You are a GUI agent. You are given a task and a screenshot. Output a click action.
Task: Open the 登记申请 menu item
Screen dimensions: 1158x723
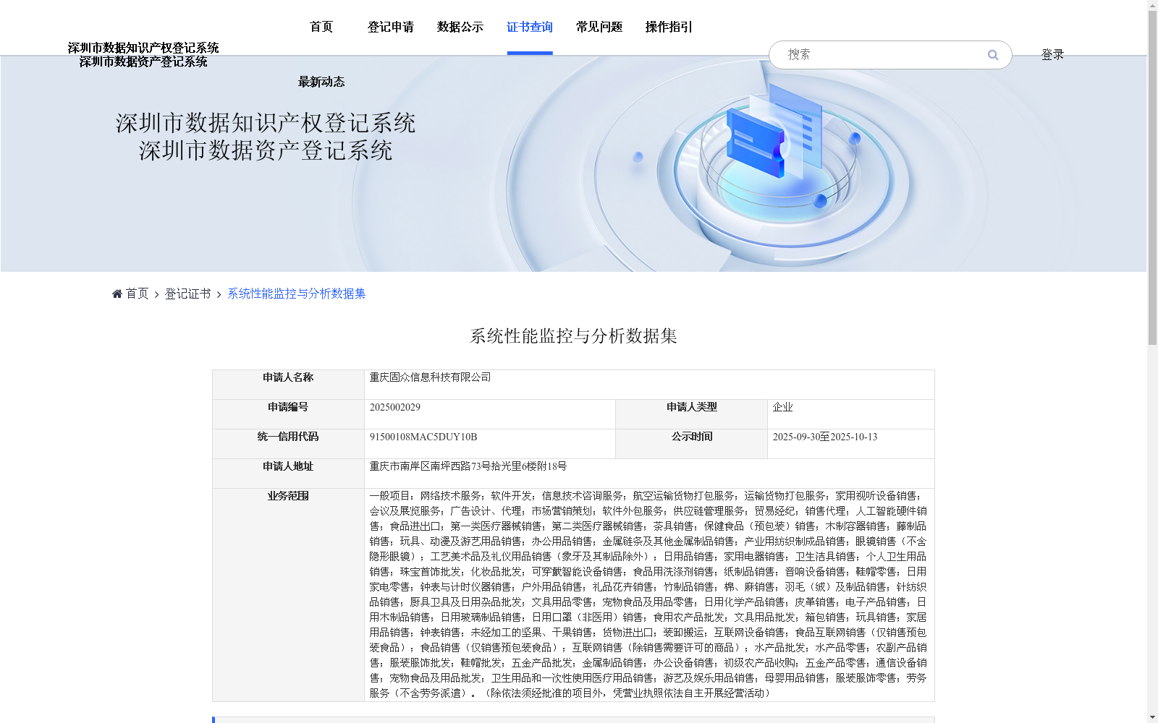click(x=391, y=27)
